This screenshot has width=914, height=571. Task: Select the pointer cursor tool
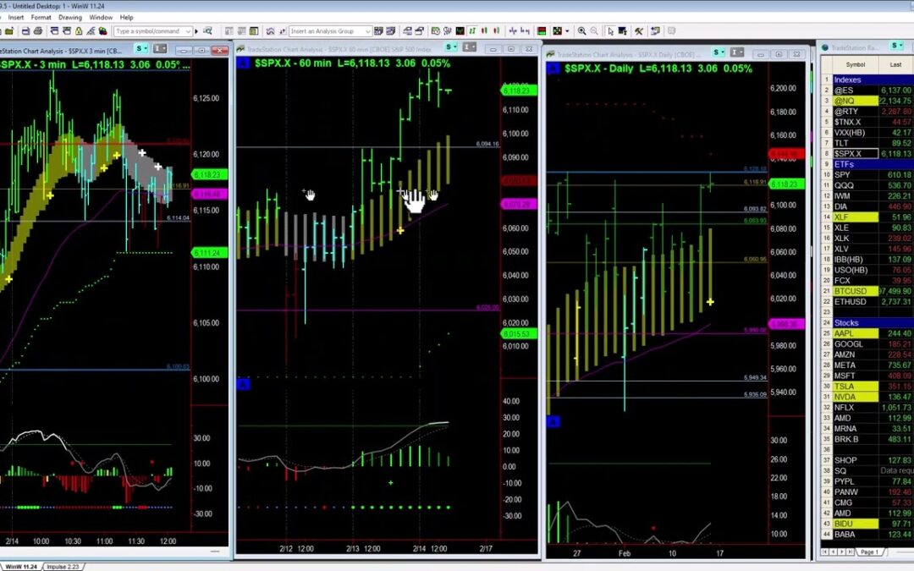[609, 31]
